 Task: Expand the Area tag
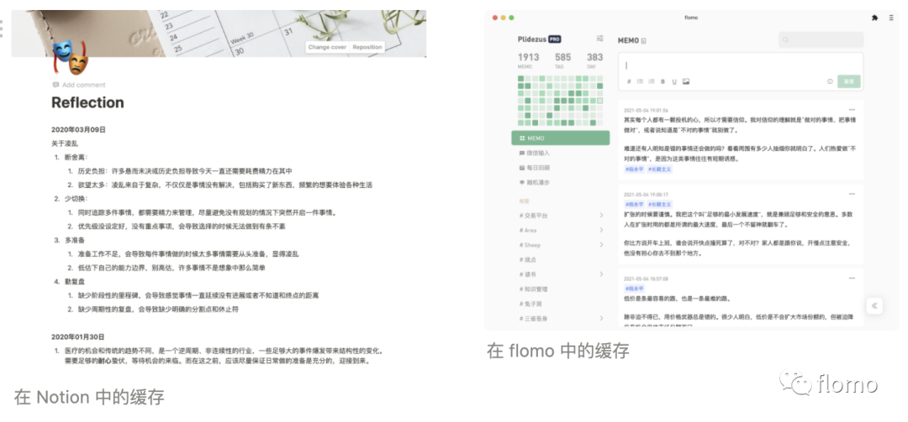(x=602, y=230)
